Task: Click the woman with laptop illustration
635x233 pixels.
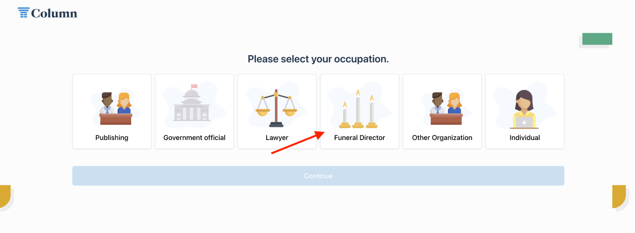Action: (524, 109)
